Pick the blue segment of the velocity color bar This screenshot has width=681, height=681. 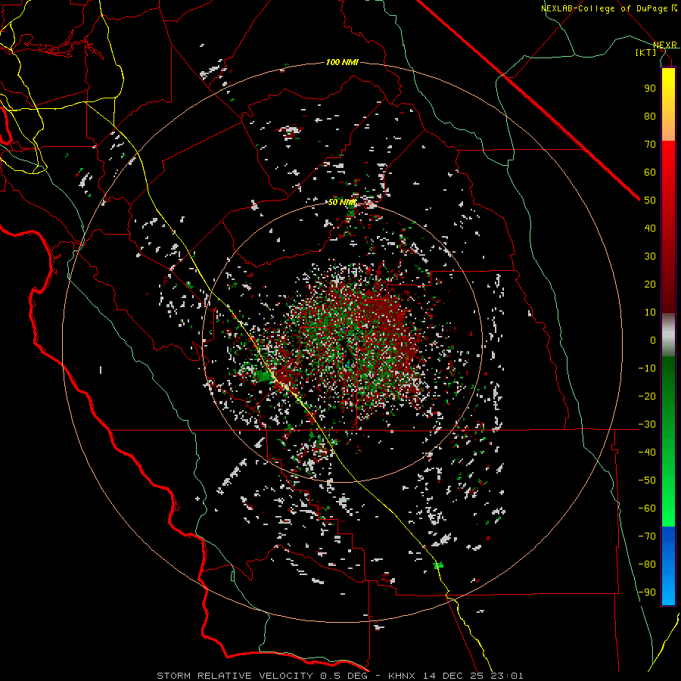click(x=668, y=566)
